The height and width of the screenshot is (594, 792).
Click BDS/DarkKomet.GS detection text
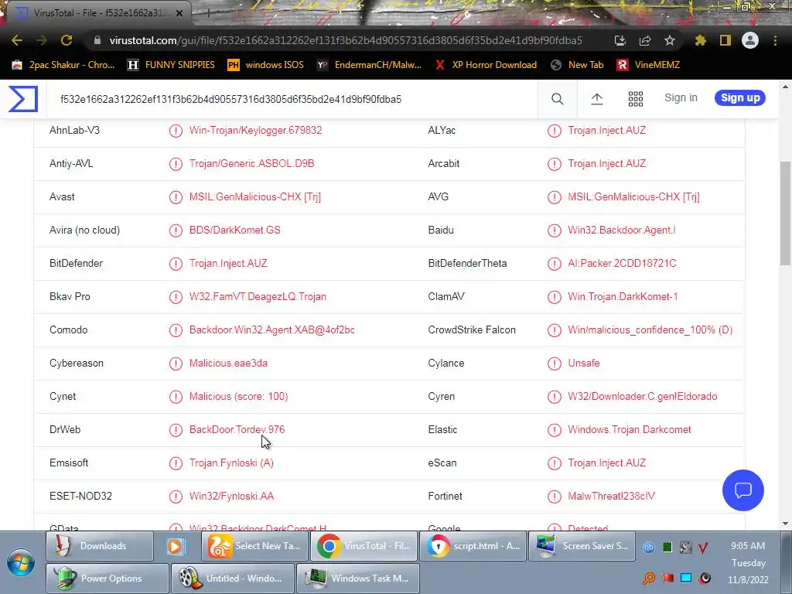click(x=235, y=230)
